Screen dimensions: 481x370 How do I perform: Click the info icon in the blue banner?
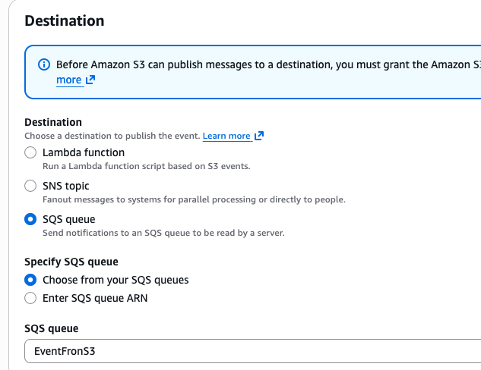coord(44,65)
